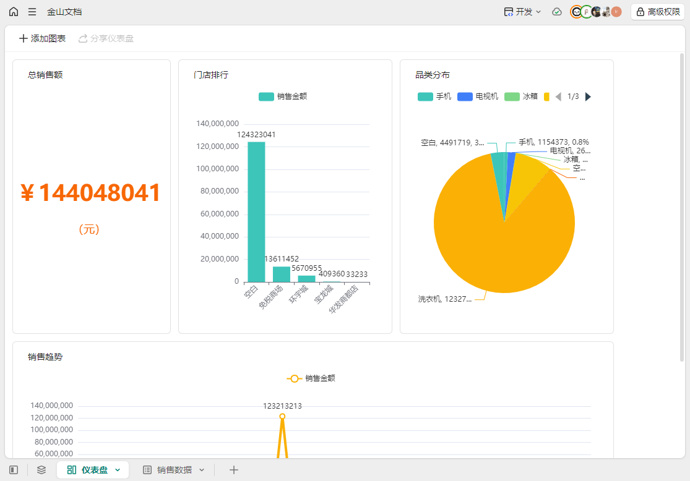The height and width of the screenshot is (481, 690).
Task: Click the 分享仪表盘 button
Action: 106,39
